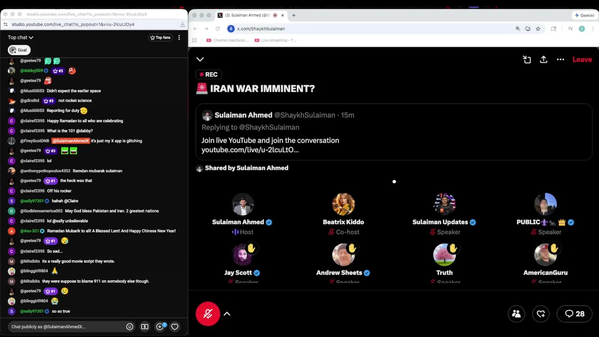599x337 pixels.
Task: Open the Top chat dropdown
Action: tap(21, 37)
